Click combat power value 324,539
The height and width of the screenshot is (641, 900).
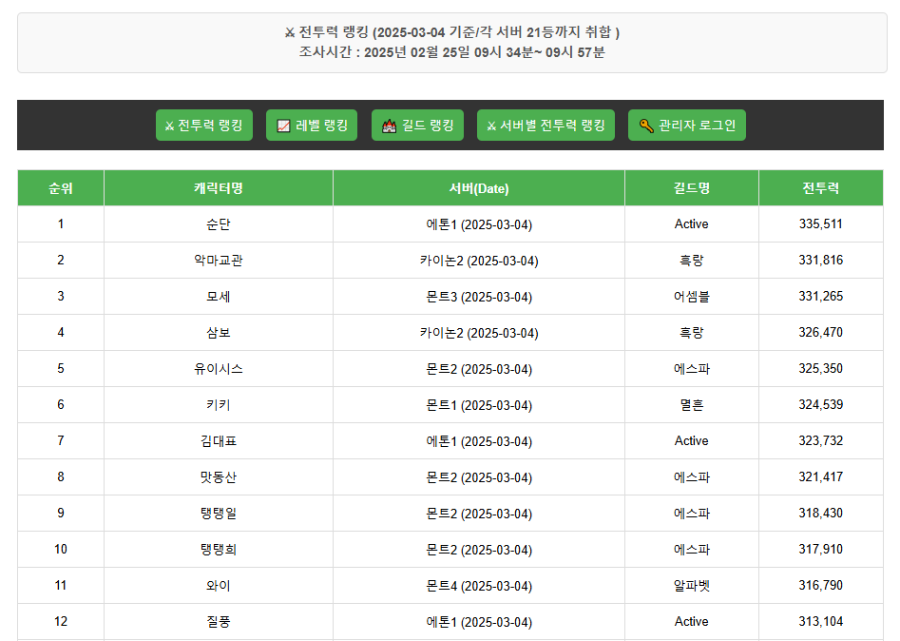tap(821, 405)
